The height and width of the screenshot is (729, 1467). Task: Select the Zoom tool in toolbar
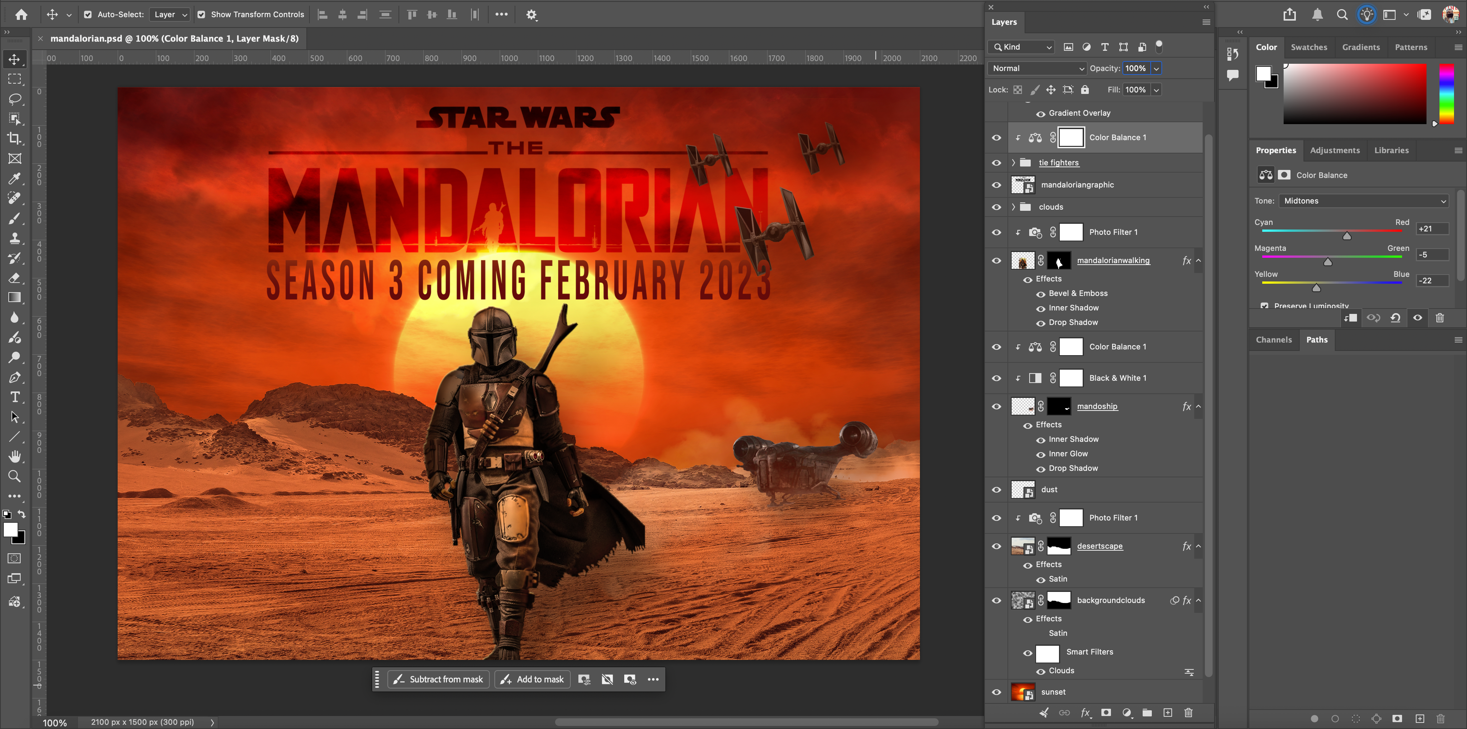[x=15, y=476]
